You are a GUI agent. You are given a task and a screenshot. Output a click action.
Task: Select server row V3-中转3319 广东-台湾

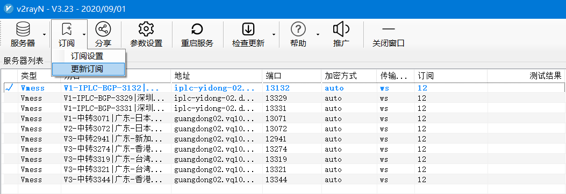pyautogui.click(x=284, y=159)
